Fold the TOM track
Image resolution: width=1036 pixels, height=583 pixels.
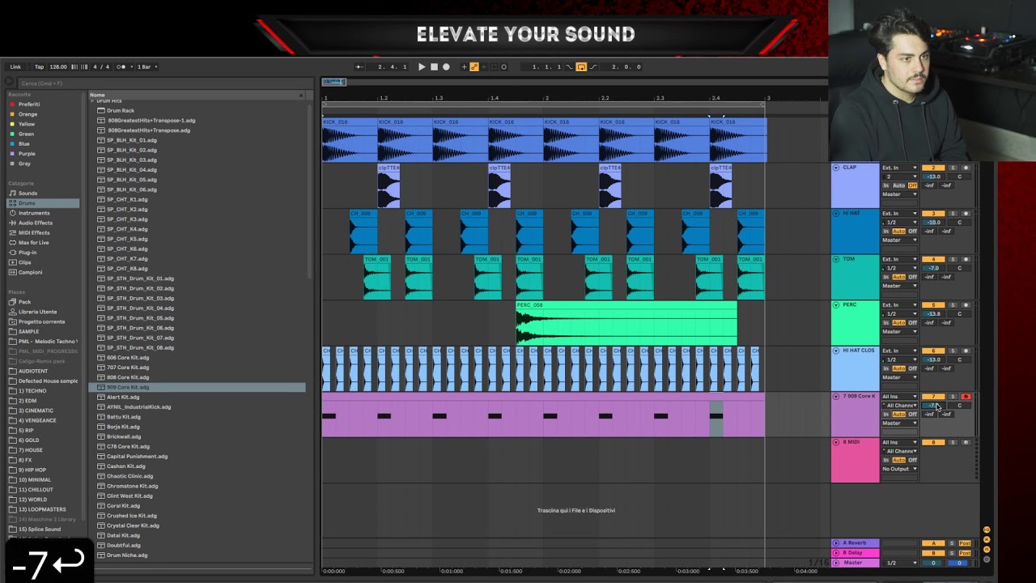(836, 259)
